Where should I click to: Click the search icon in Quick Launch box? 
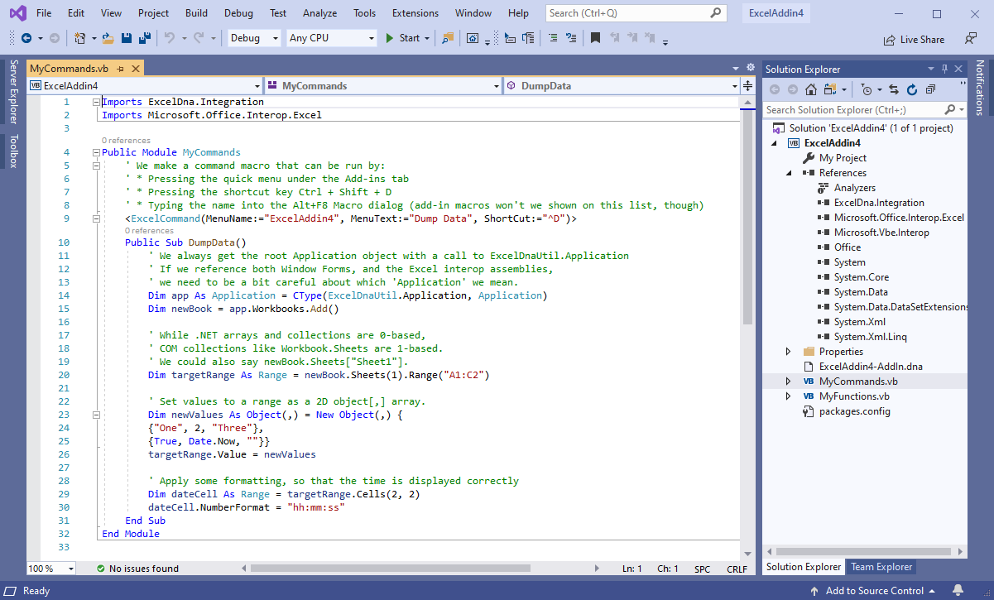716,13
